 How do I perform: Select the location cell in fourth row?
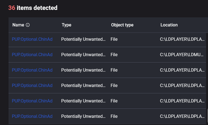pos(182,86)
